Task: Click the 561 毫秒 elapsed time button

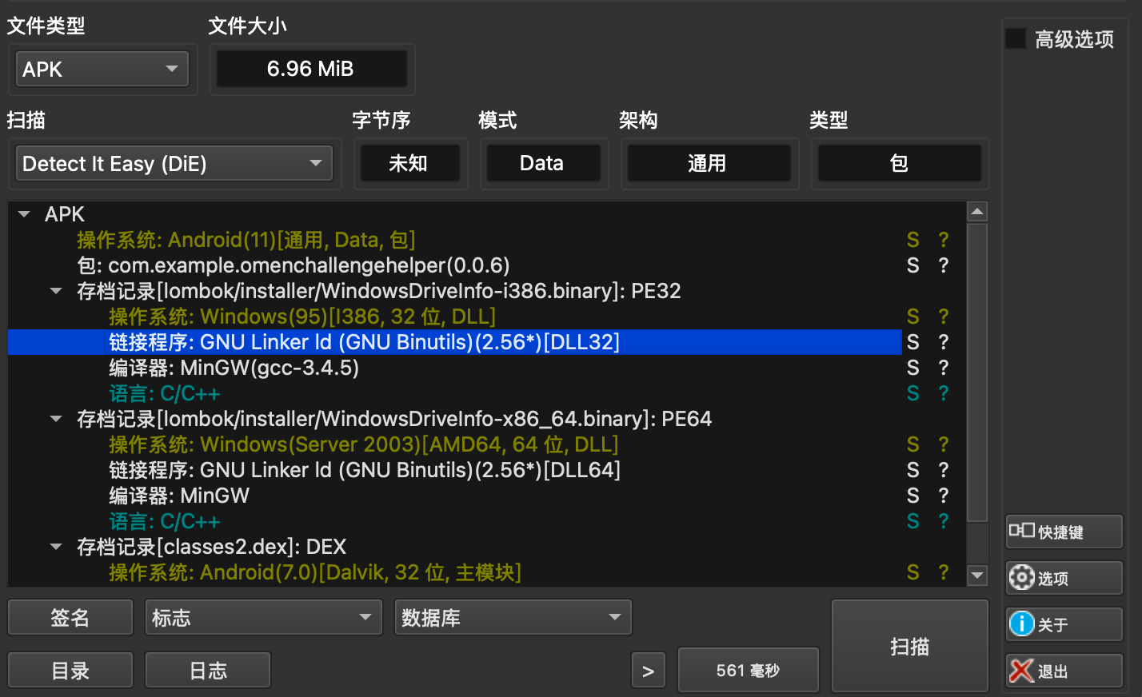Action: click(749, 670)
